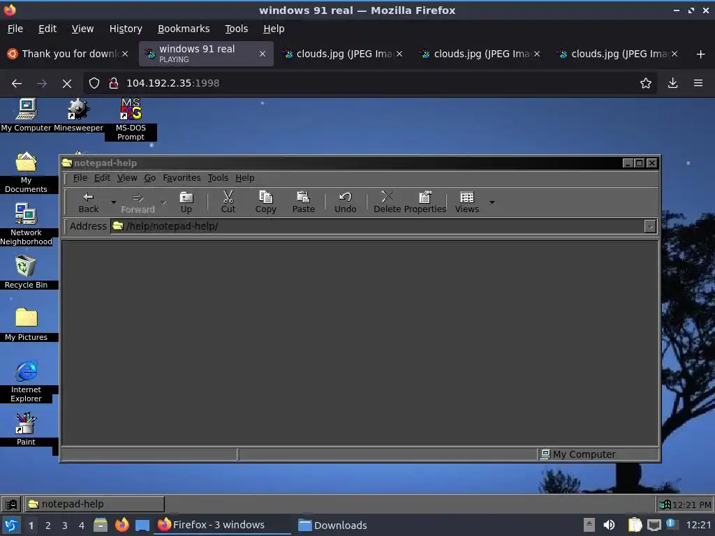Open the file manager panel quick-launch icon
This screenshot has width=715, height=536.
(101, 525)
